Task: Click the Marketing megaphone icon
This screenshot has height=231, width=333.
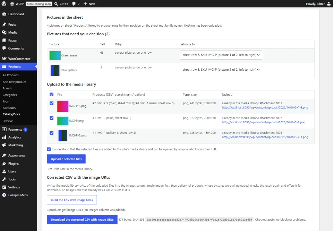Action: (x=4, y=145)
